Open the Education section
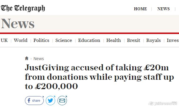This screenshot has height=107, width=179. point(89,40)
